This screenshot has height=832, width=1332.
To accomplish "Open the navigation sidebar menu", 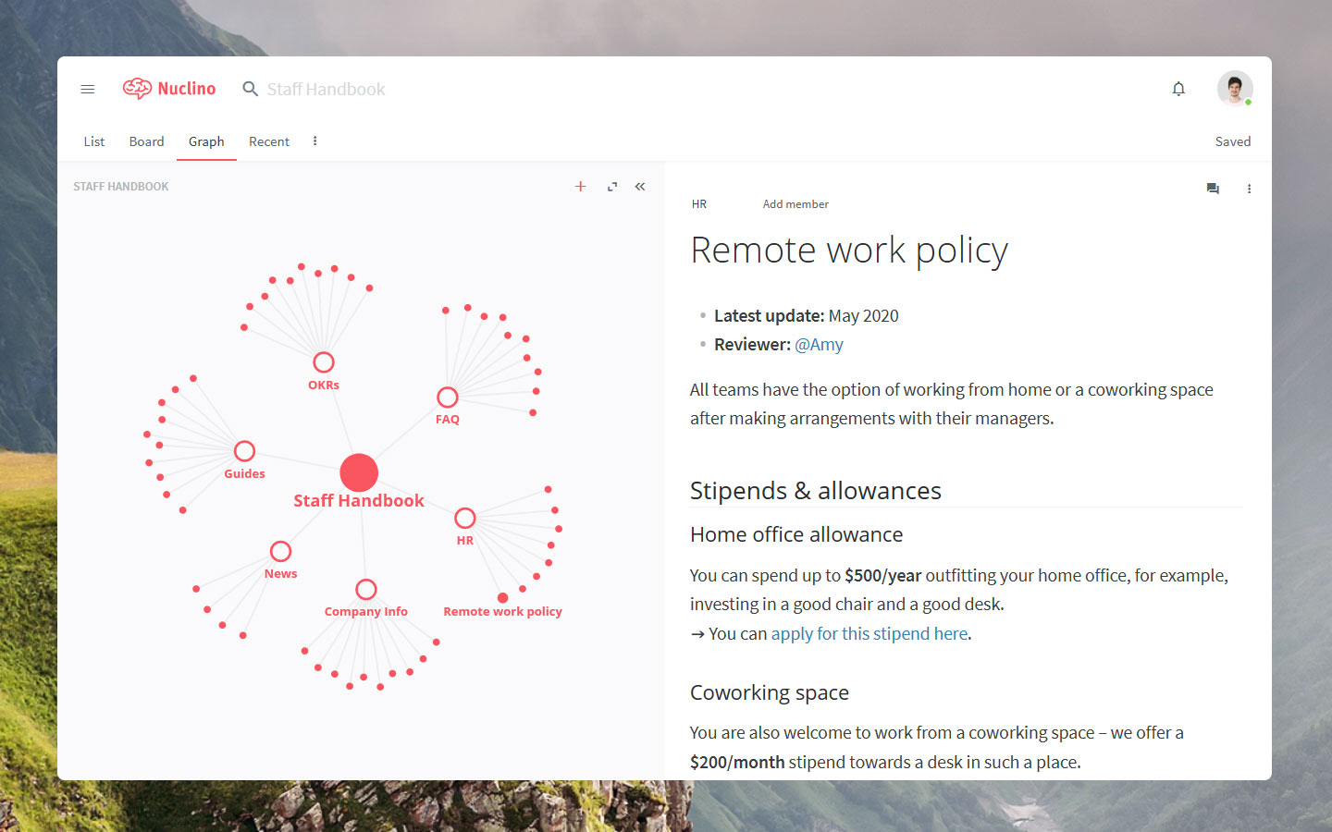I will point(87,89).
